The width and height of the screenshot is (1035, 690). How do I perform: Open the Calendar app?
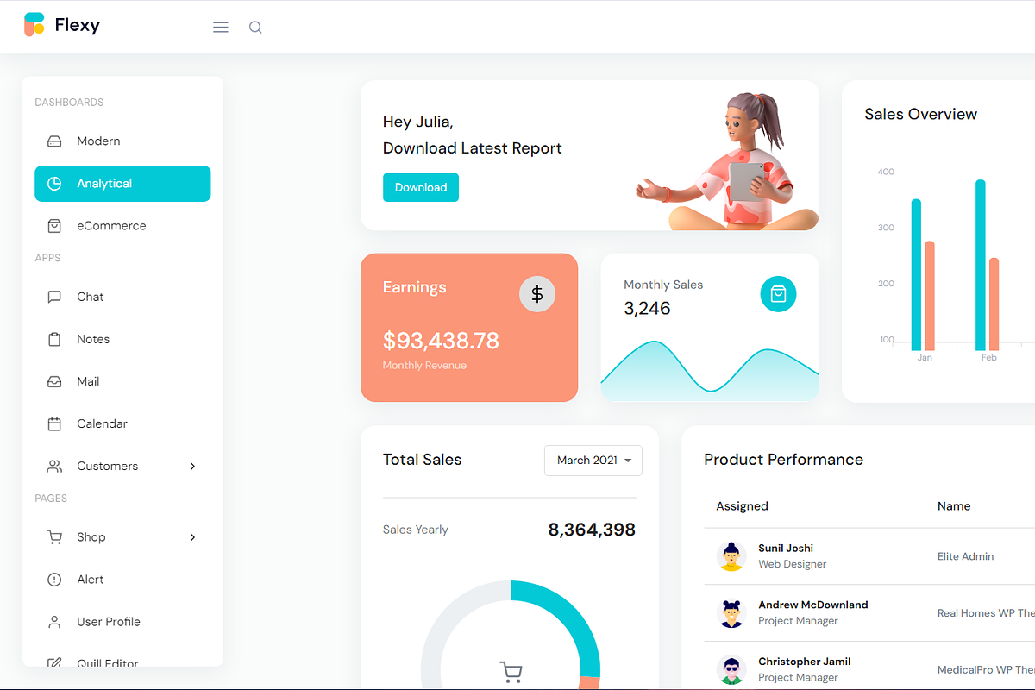(122, 423)
